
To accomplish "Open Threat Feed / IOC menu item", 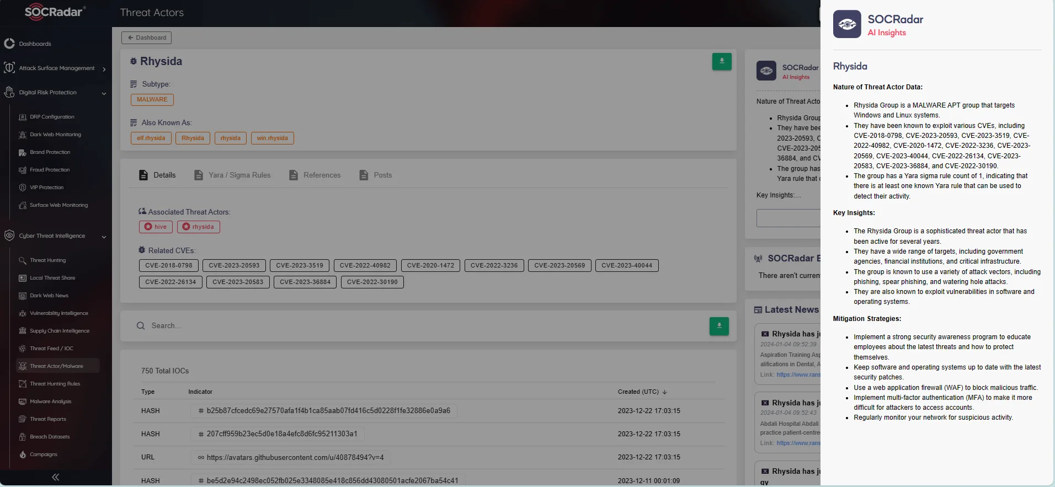I will (51, 349).
